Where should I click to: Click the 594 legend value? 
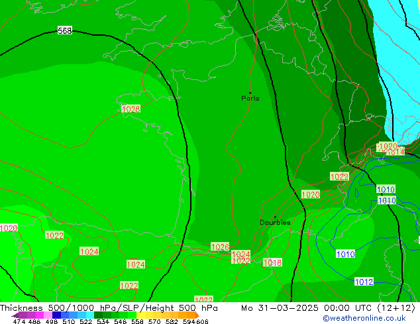pyautogui.click(x=189, y=321)
